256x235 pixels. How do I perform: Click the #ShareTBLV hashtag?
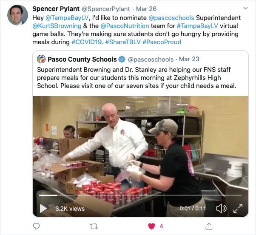tap(123, 42)
